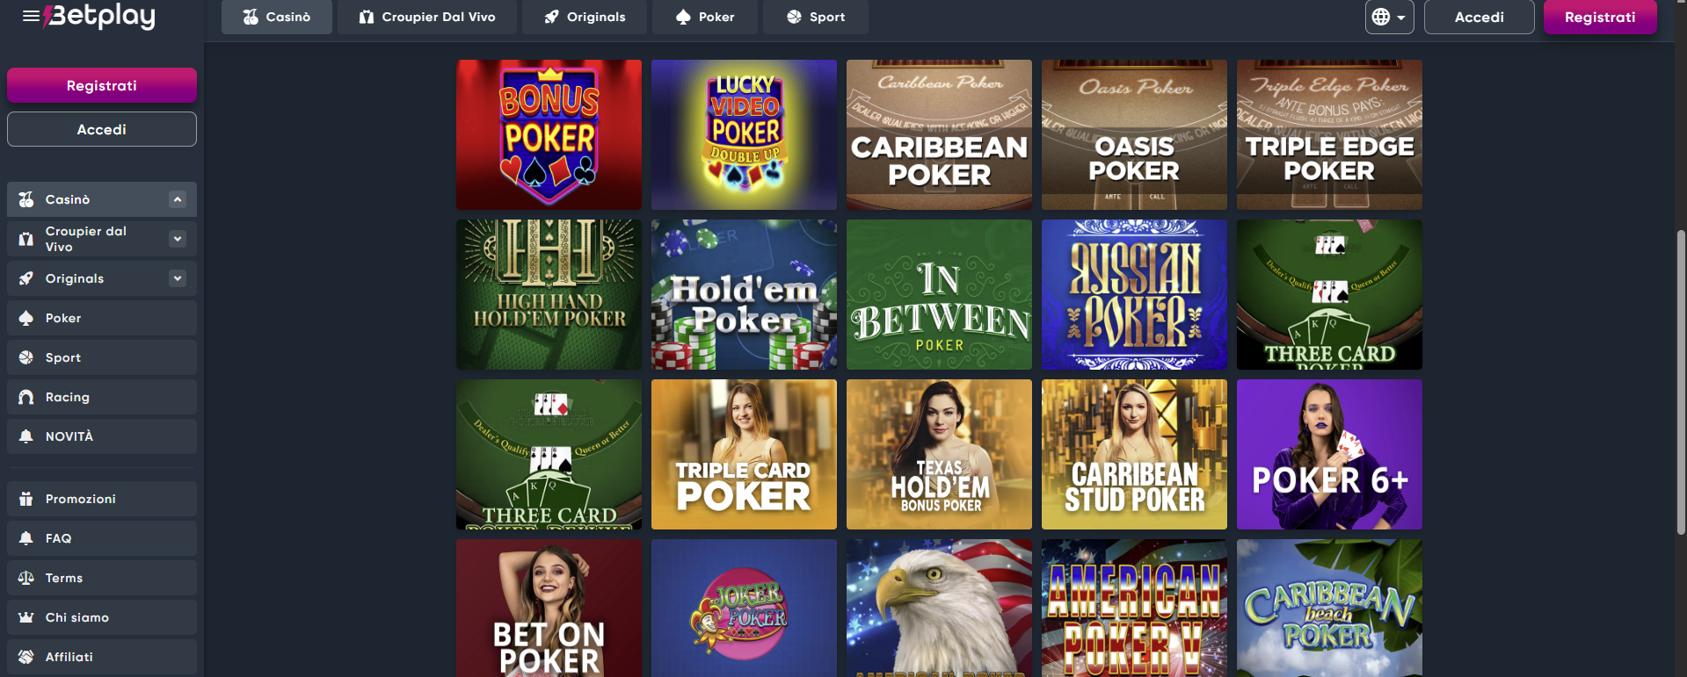Click the Chi siamo crown icon
Image resolution: width=1687 pixels, height=677 pixels.
point(26,617)
